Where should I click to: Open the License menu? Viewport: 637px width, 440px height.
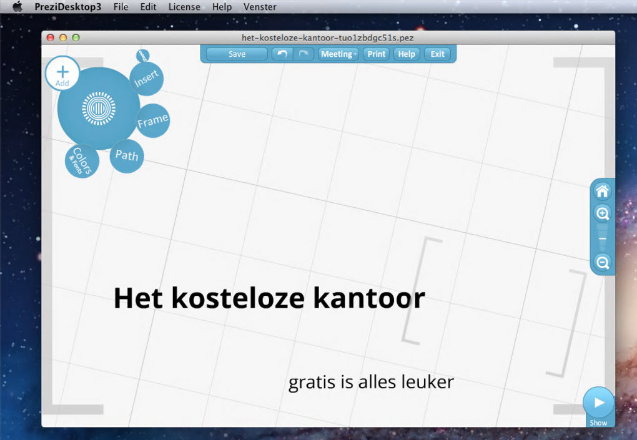184,7
